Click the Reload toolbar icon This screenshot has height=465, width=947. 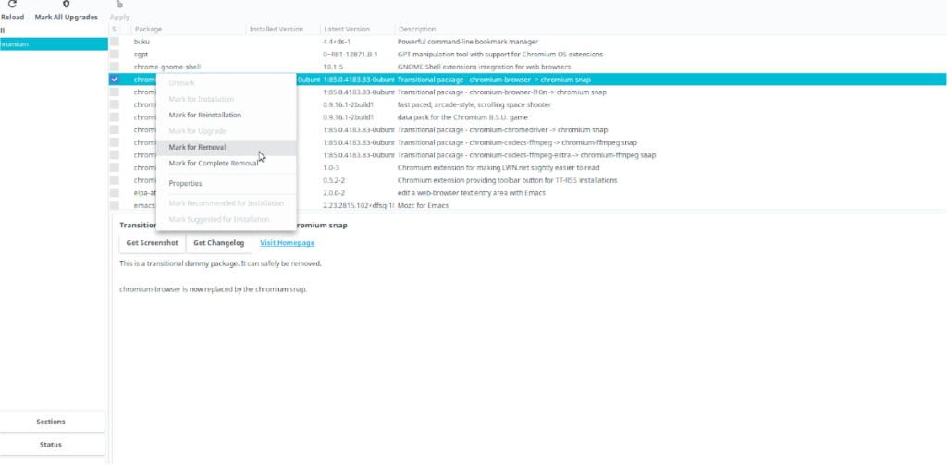[x=11, y=5]
